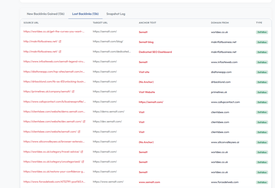Switch to New Backlinks Gained tab
The image size is (275, 188).
(x=46, y=14)
